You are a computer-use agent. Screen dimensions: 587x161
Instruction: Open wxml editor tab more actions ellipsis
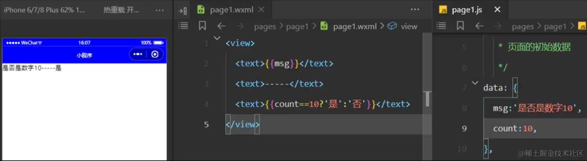coord(415,10)
